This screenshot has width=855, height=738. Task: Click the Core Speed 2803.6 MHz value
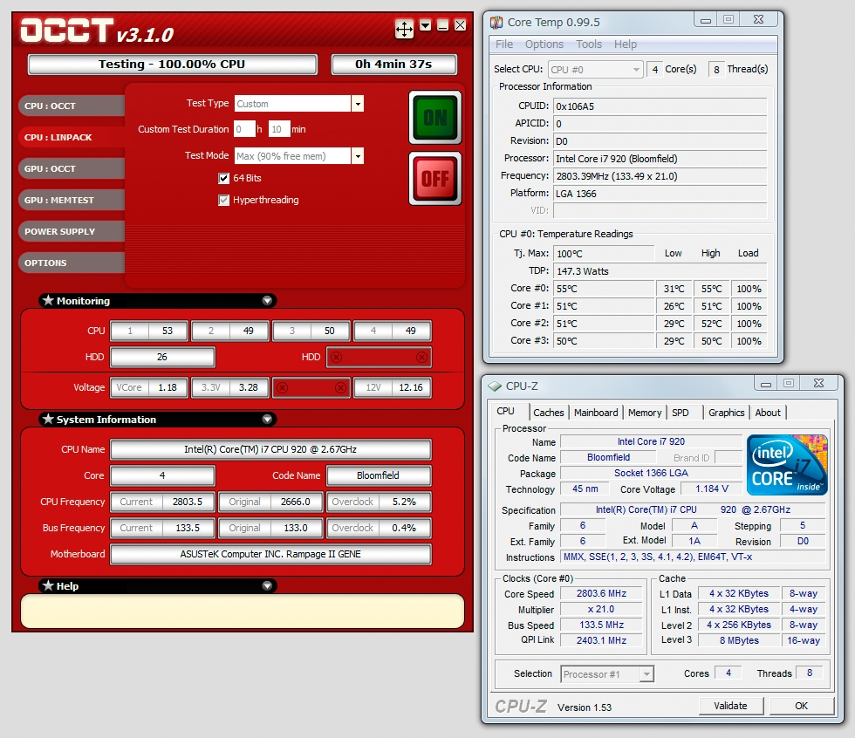click(601, 593)
